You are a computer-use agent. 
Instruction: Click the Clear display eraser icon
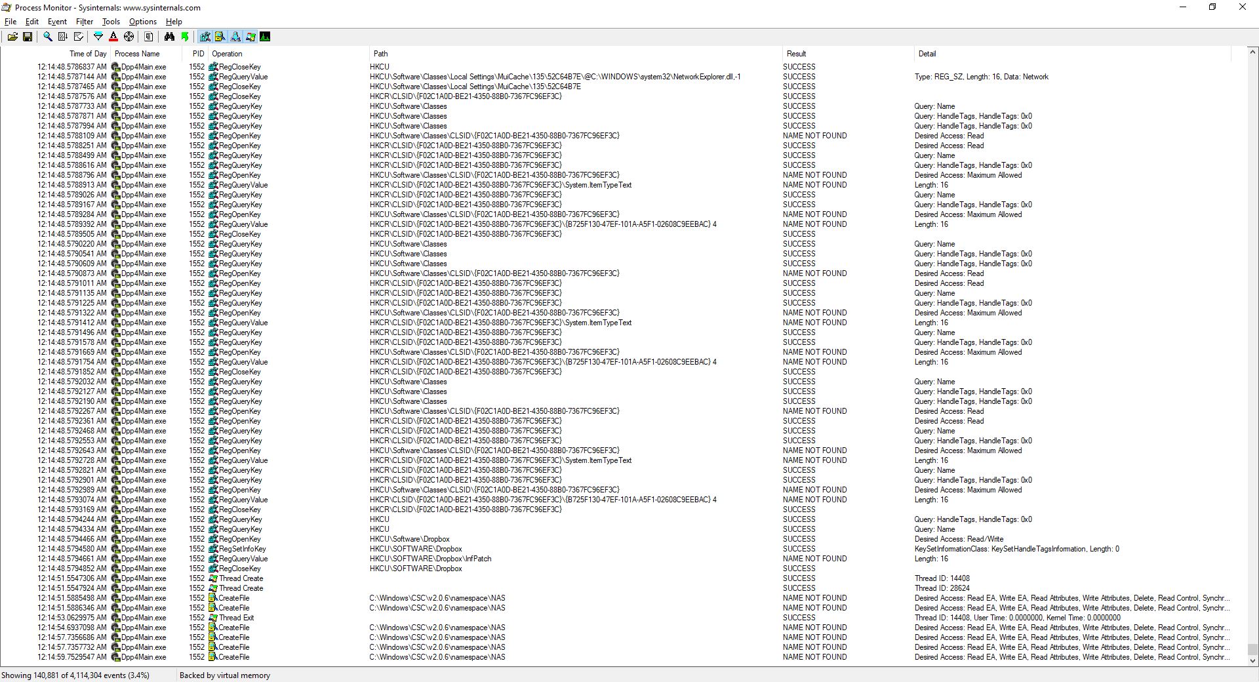click(x=79, y=37)
